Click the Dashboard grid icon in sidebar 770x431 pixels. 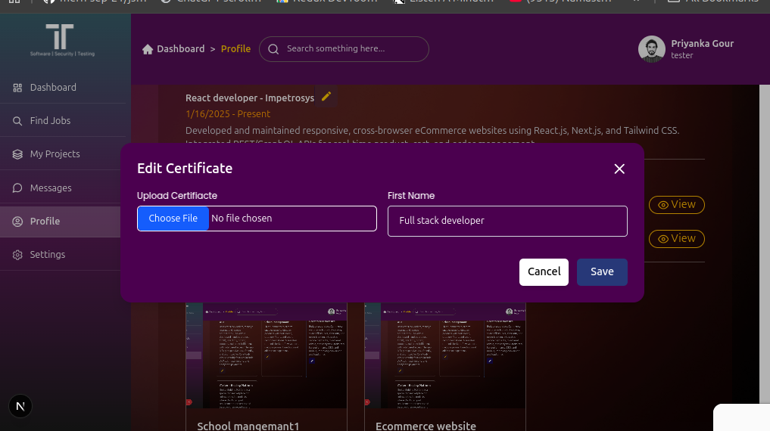point(17,88)
